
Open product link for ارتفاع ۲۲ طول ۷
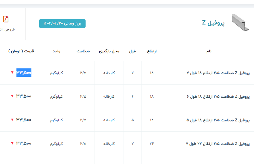[218, 144]
